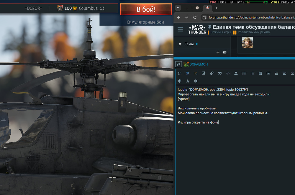Click the pinned topic pin icon

[x=209, y=27]
